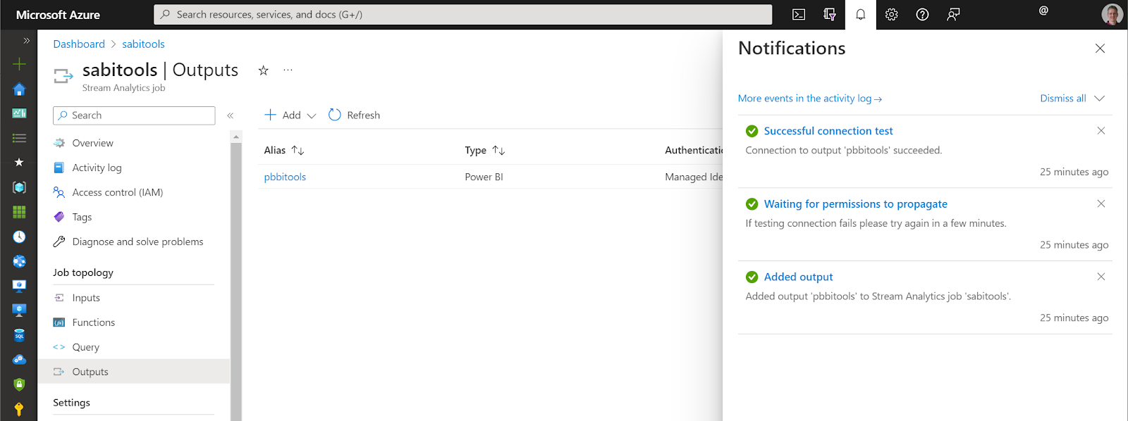Open Cloud Shell from top bar

(x=799, y=15)
